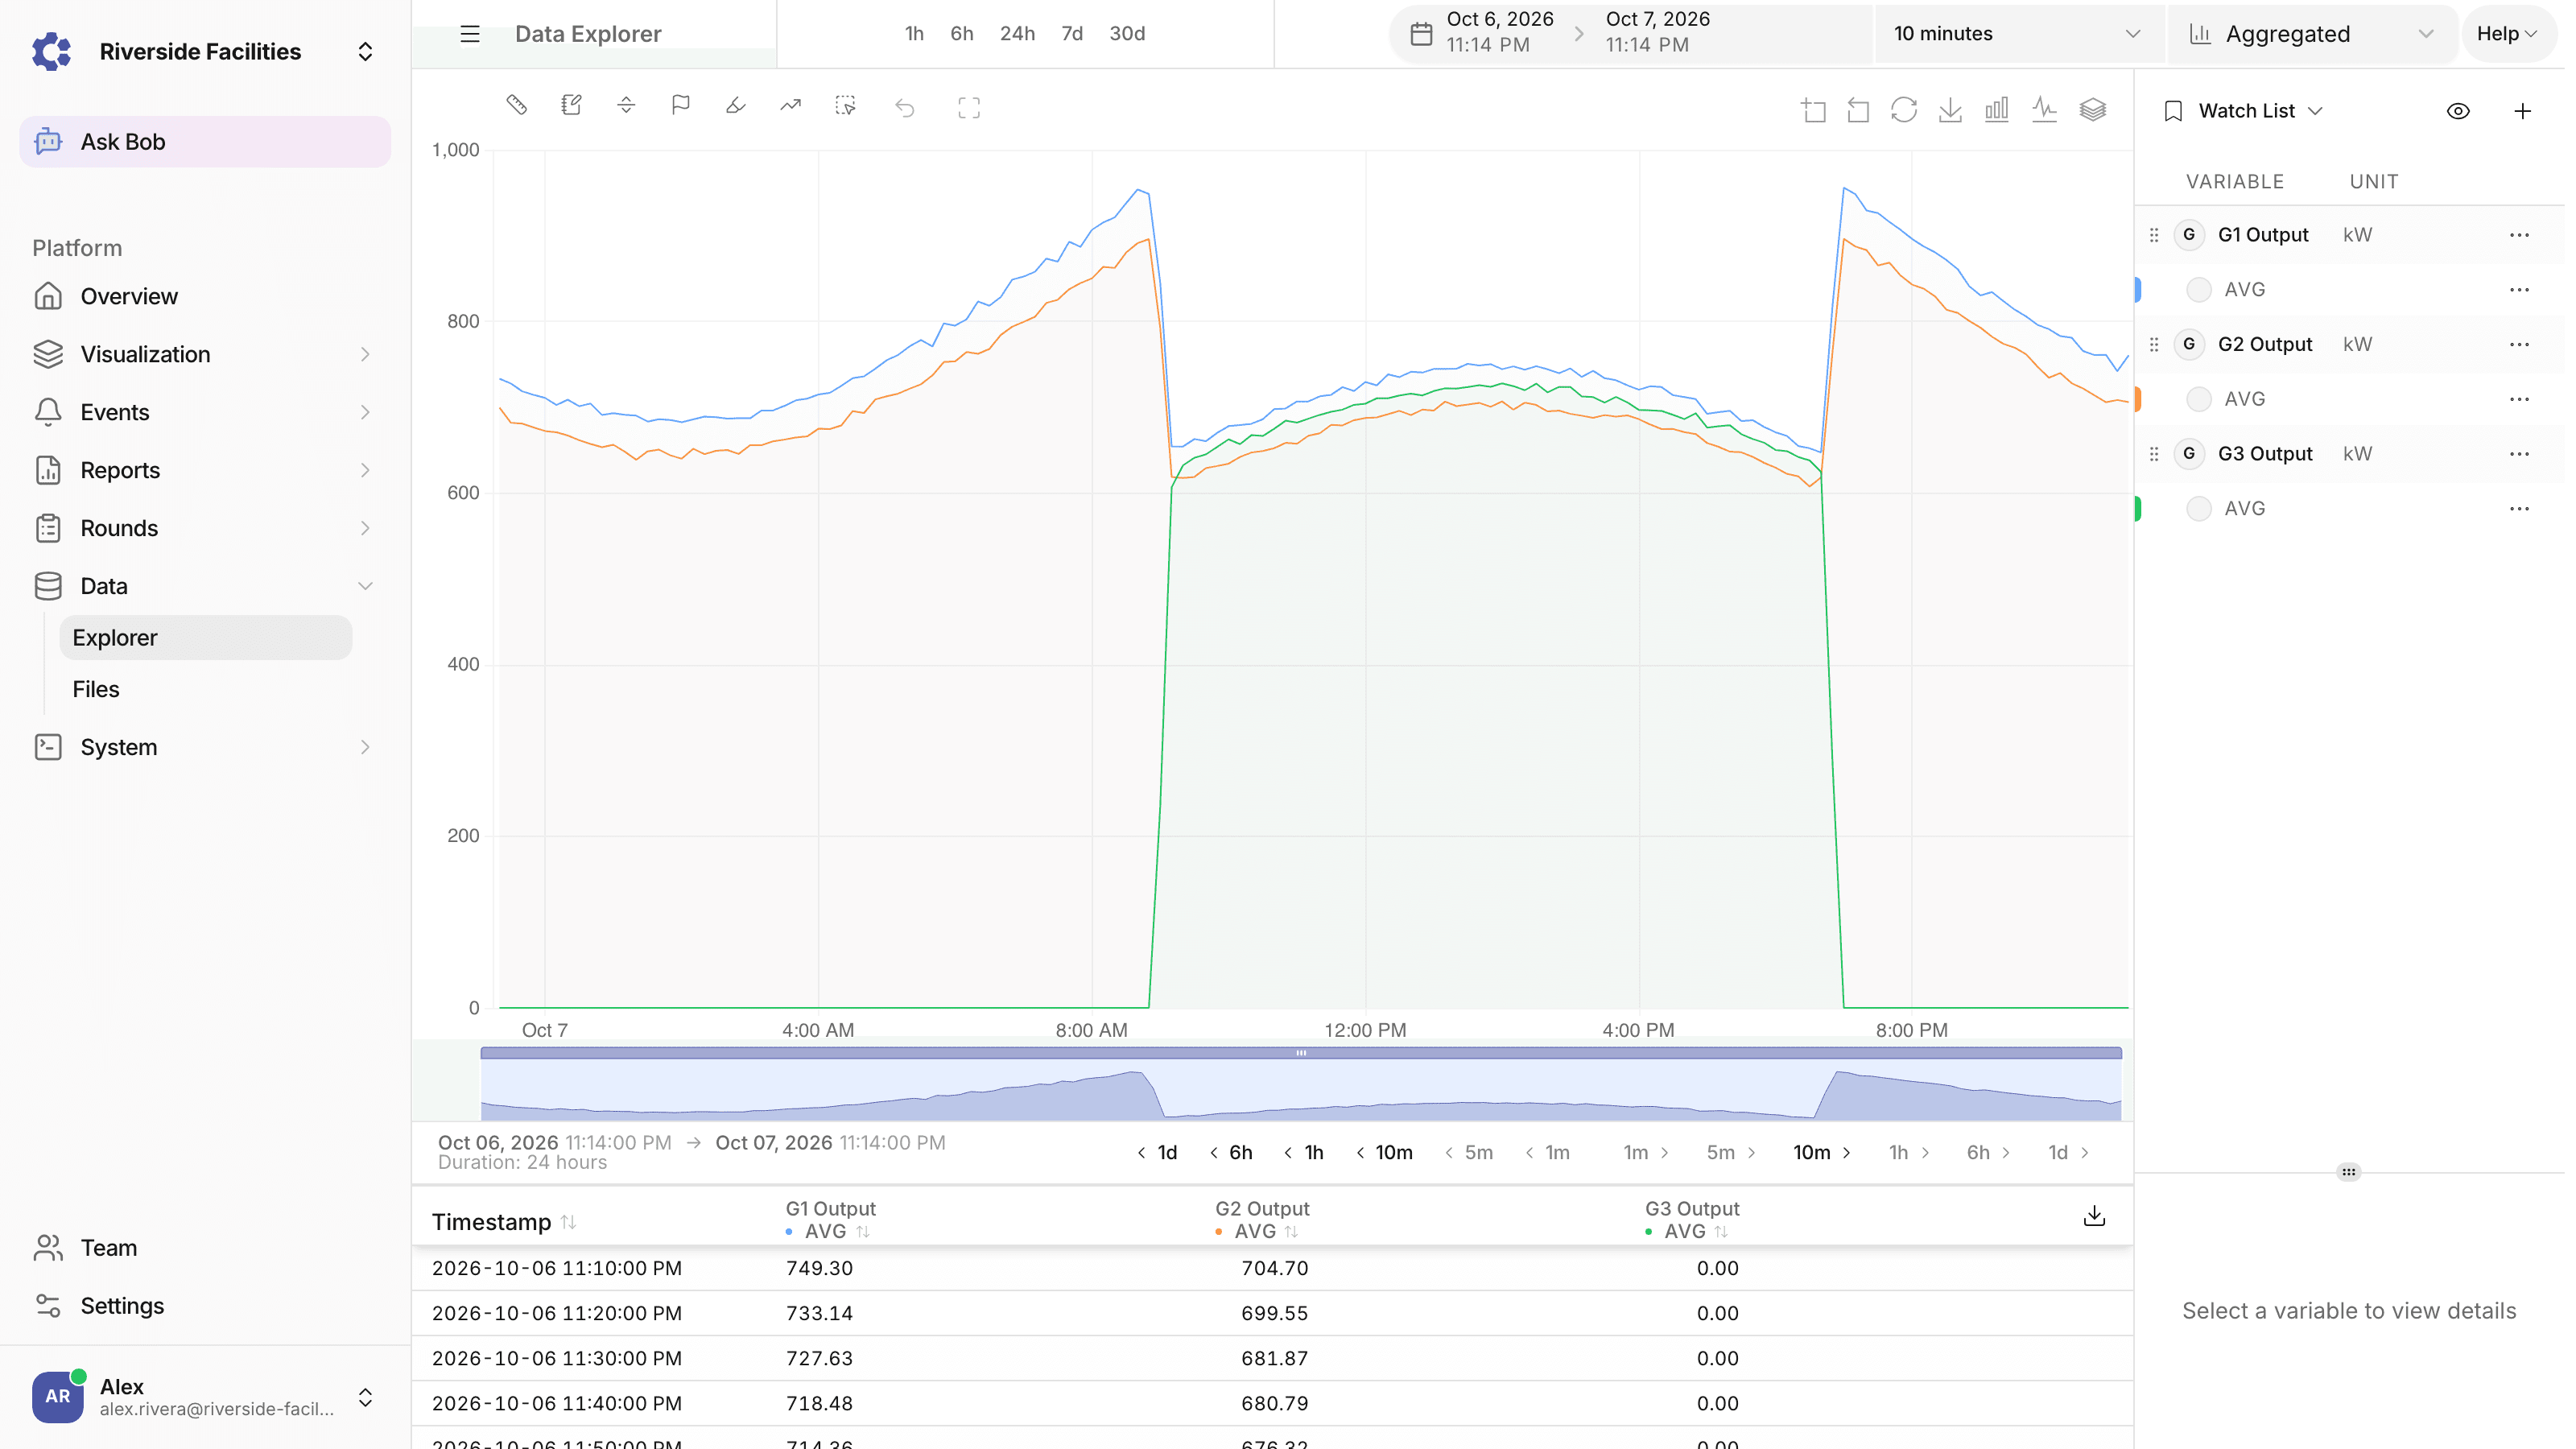Click the timeline range slider handle bar
The image size is (2576, 1449).
(x=1301, y=1053)
